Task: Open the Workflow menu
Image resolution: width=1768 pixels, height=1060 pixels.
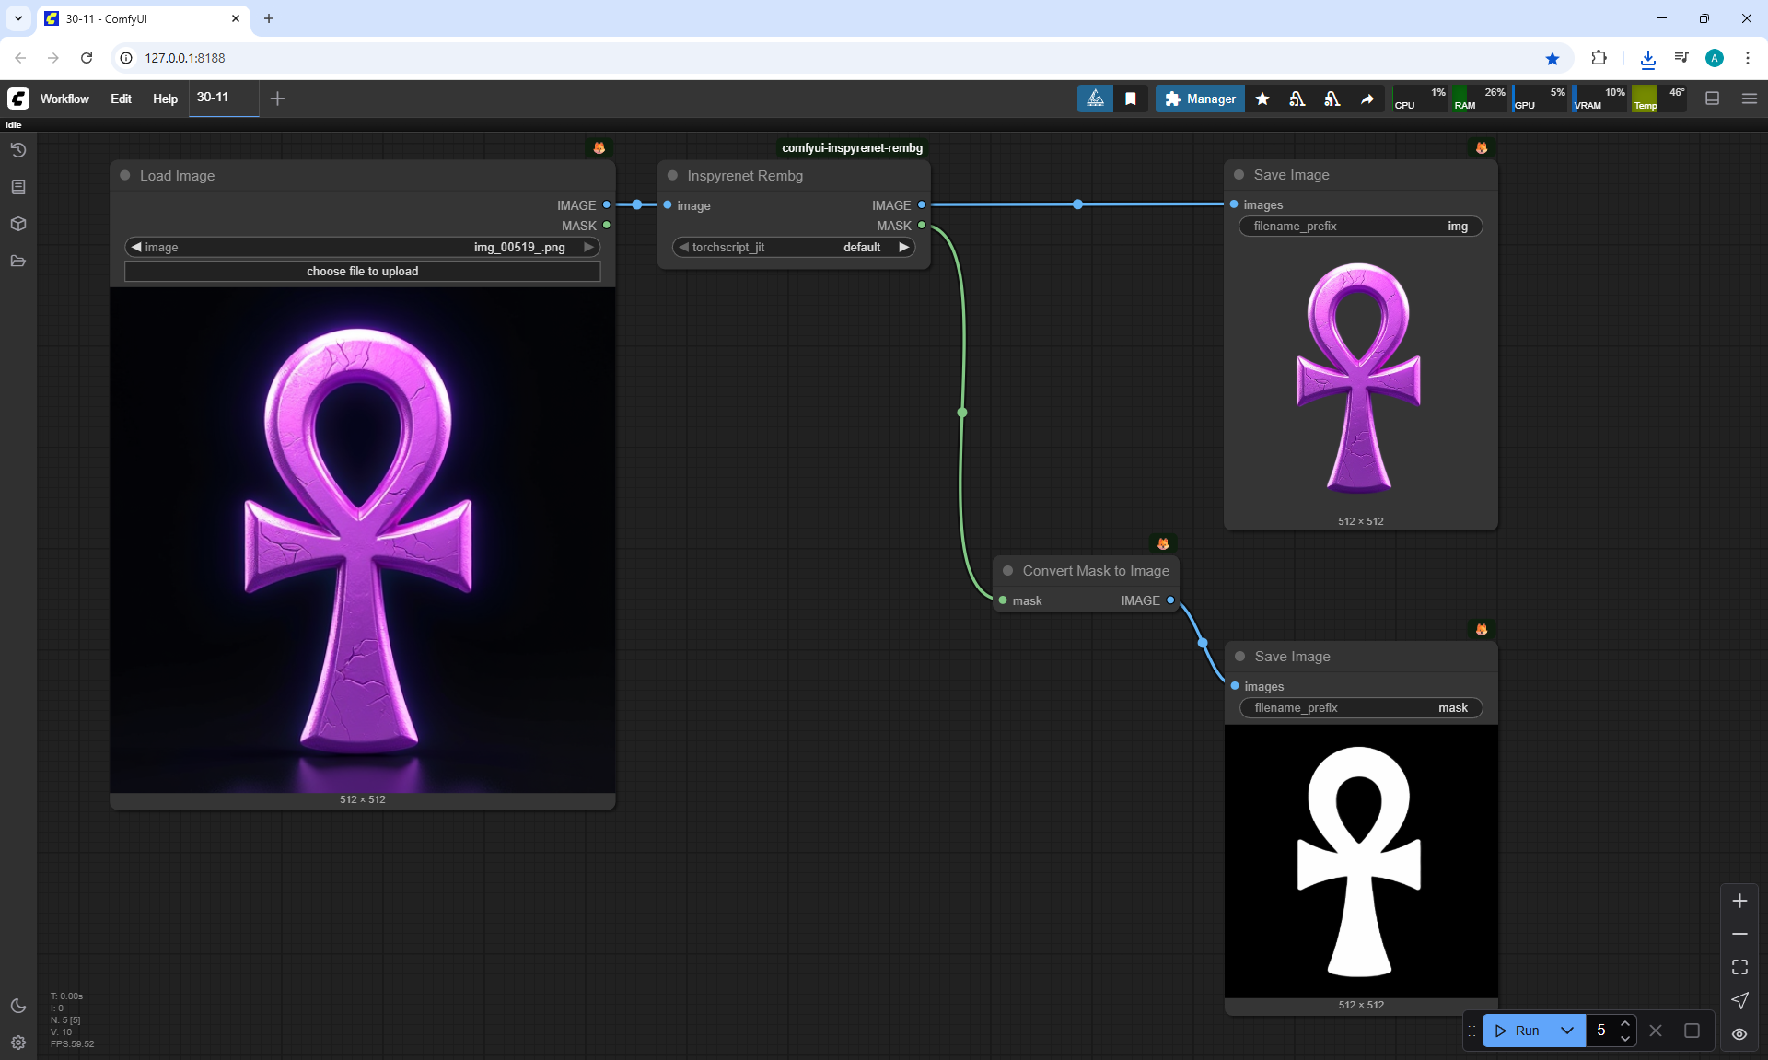Action: [64, 99]
